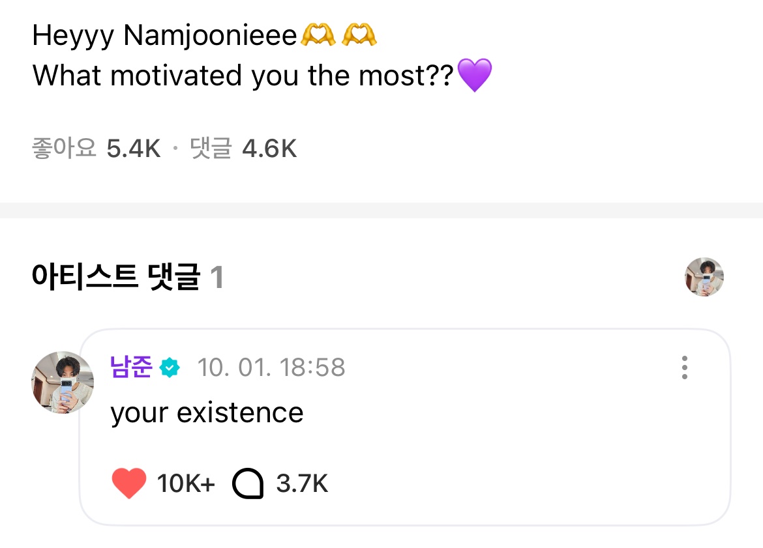
Task: Tap the 3.7K reply count
Action: (302, 484)
